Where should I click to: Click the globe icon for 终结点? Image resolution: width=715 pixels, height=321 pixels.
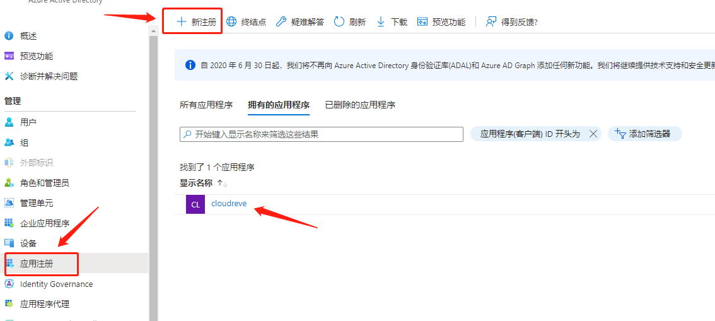231,21
